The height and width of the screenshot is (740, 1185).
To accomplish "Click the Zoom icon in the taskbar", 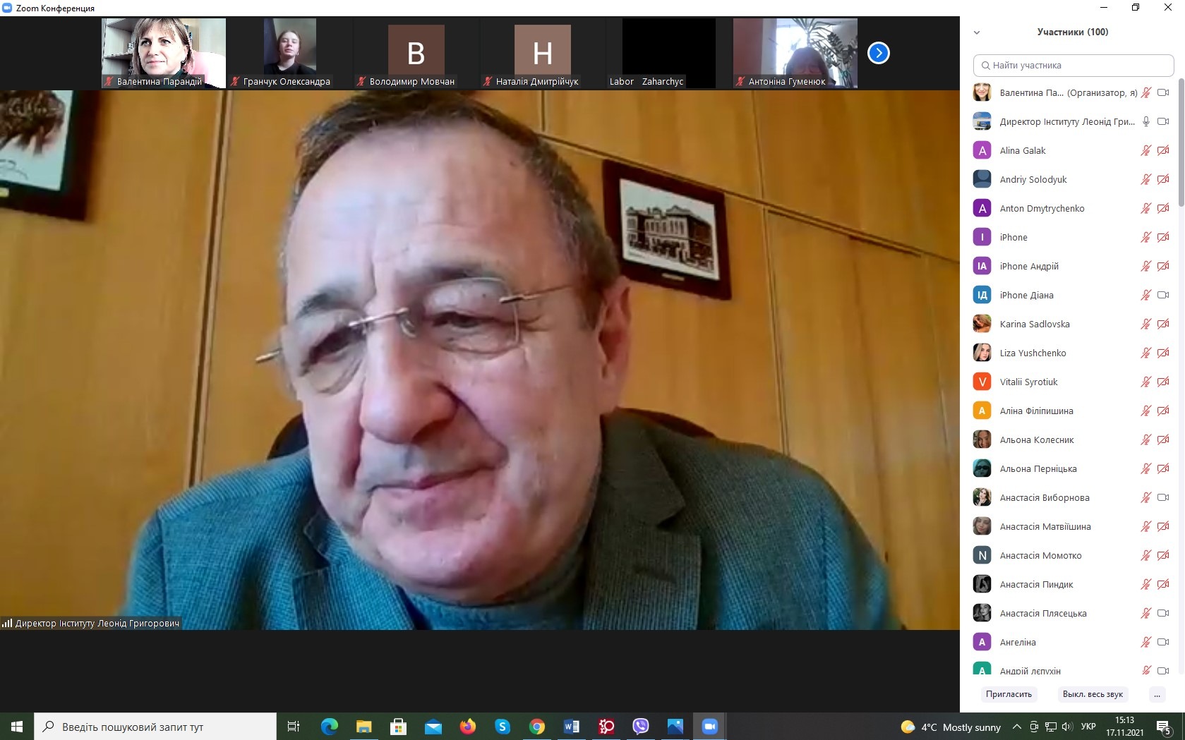I will tap(709, 727).
